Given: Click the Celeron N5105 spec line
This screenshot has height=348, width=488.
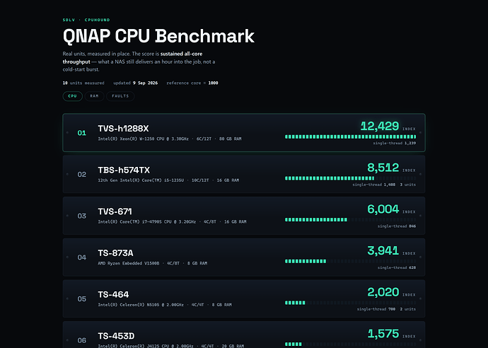Looking at the screenshot, I should click(x=165, y=305).
